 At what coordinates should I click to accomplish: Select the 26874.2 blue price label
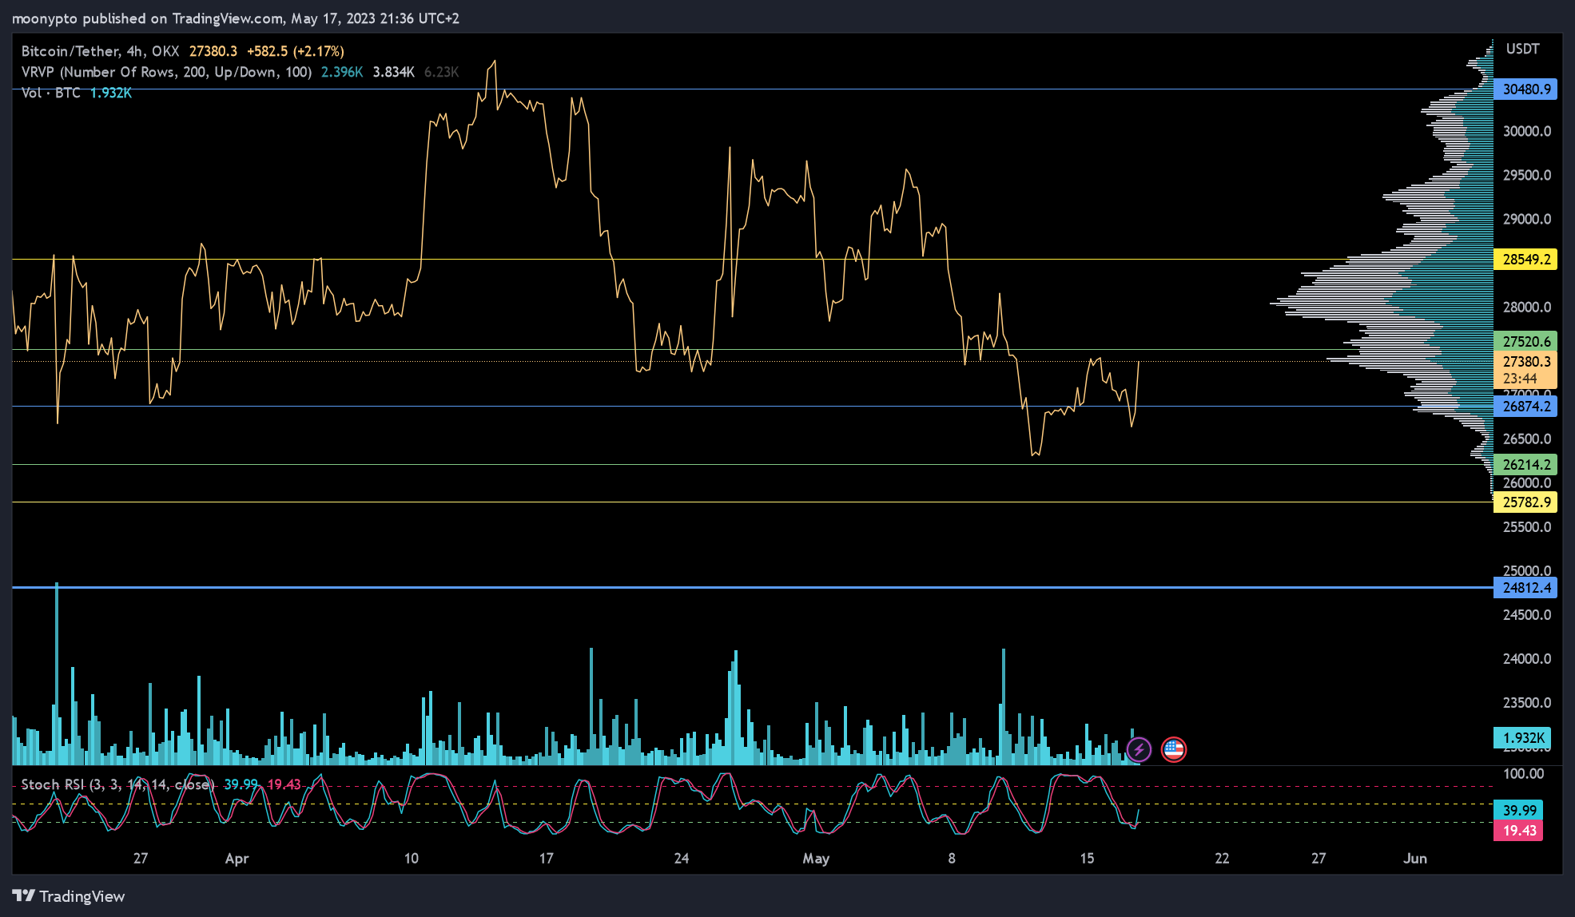coord(1525,407)
